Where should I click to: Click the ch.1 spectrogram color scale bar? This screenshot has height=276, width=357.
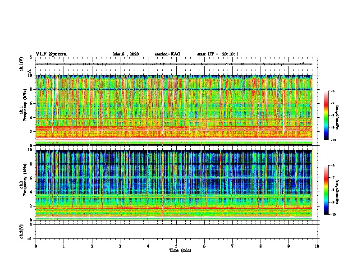326,115
